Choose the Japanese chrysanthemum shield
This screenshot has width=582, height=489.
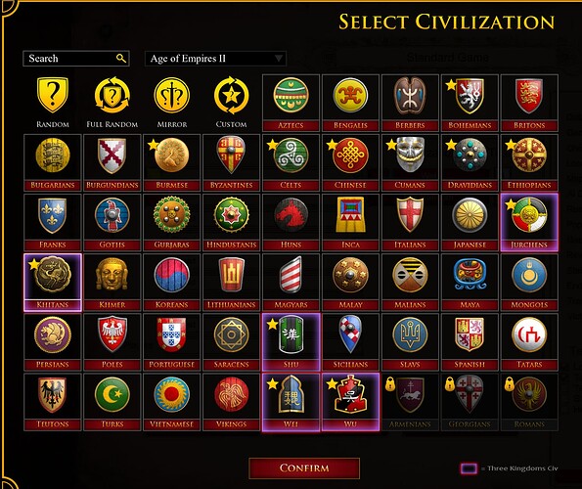(470, 215)
